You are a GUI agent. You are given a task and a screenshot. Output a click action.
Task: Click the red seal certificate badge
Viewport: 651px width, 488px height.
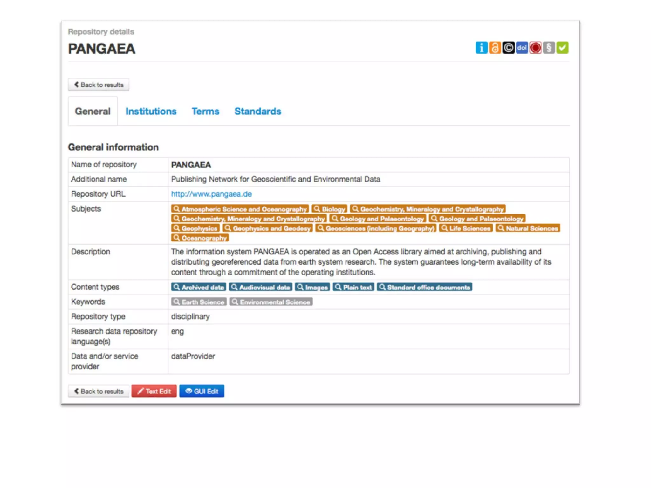535,48
